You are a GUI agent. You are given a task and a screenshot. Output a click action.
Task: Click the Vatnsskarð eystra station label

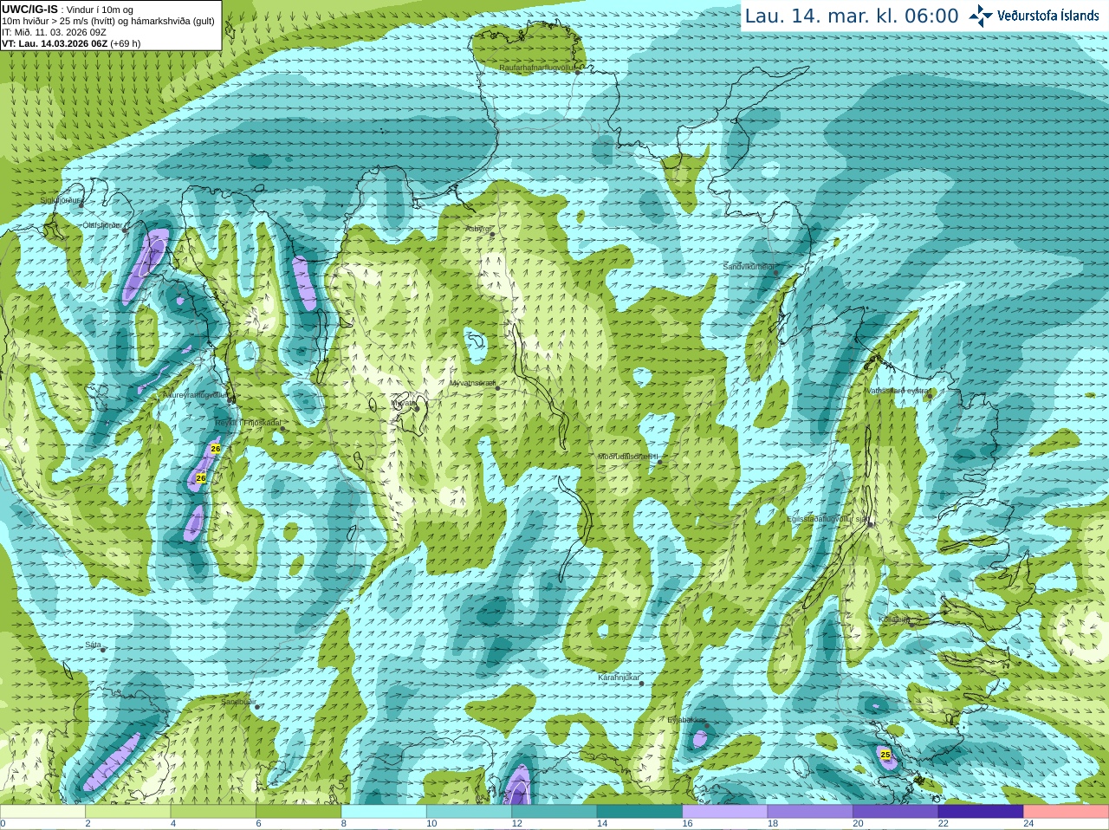pyautogui.click(x=898, y=391)
